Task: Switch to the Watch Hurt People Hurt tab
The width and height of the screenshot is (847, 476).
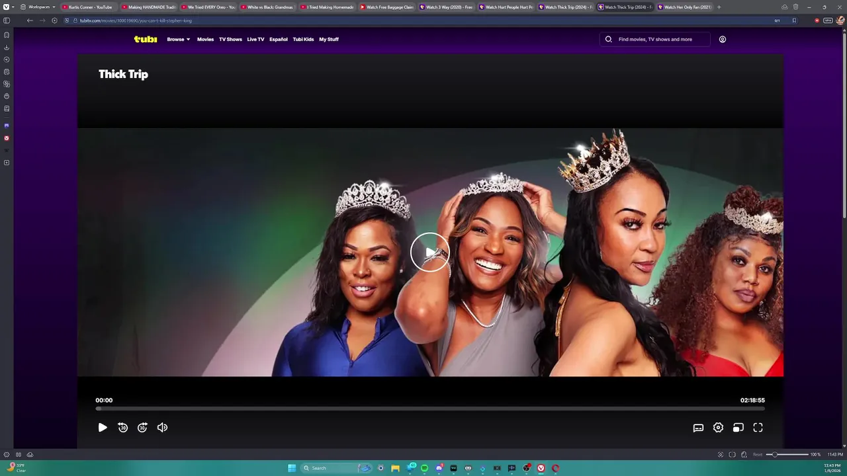Action: tap(506, 7)
